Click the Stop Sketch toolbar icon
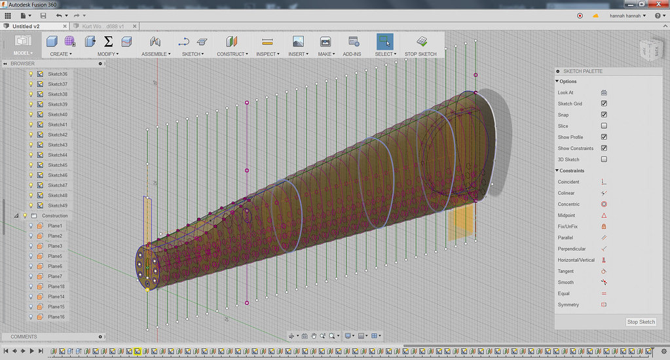The image size is (670, 360). point(422,41)
